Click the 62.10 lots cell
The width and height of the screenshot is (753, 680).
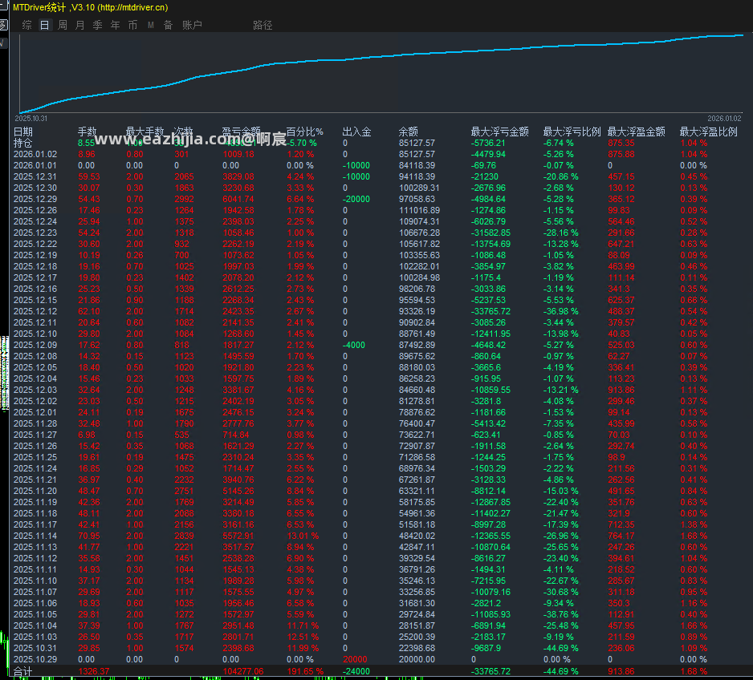(89, 311)
